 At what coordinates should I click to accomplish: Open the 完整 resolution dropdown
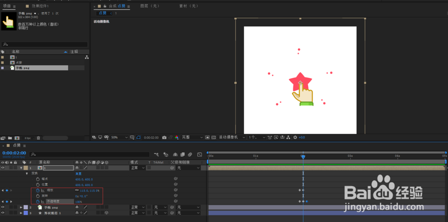tap(192, 137)
